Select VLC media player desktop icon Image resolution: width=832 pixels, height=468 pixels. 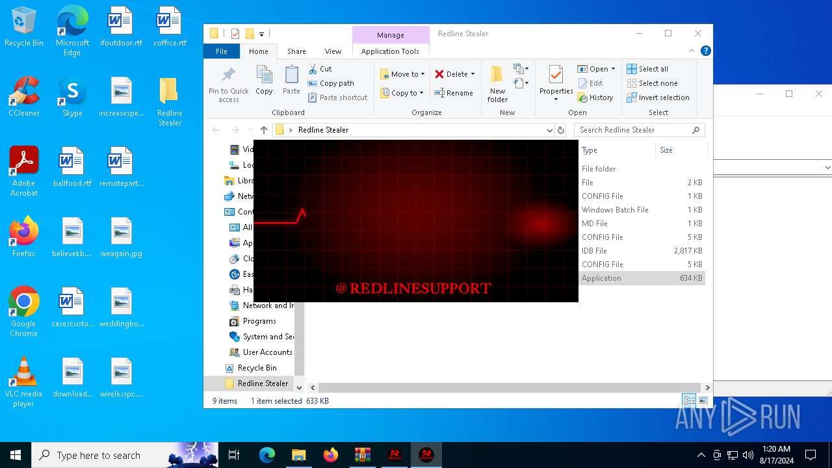24,382
